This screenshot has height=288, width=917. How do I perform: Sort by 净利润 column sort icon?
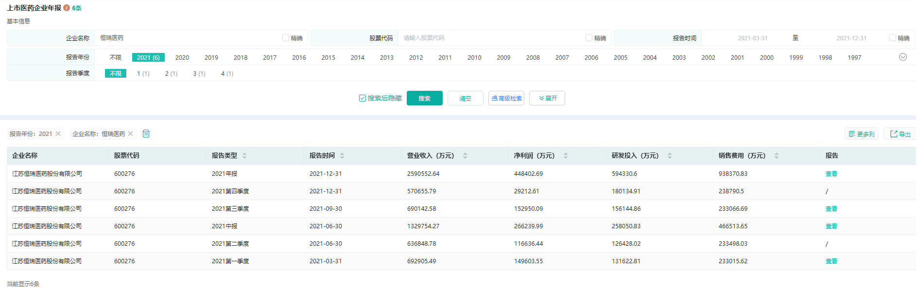point(566,156)
